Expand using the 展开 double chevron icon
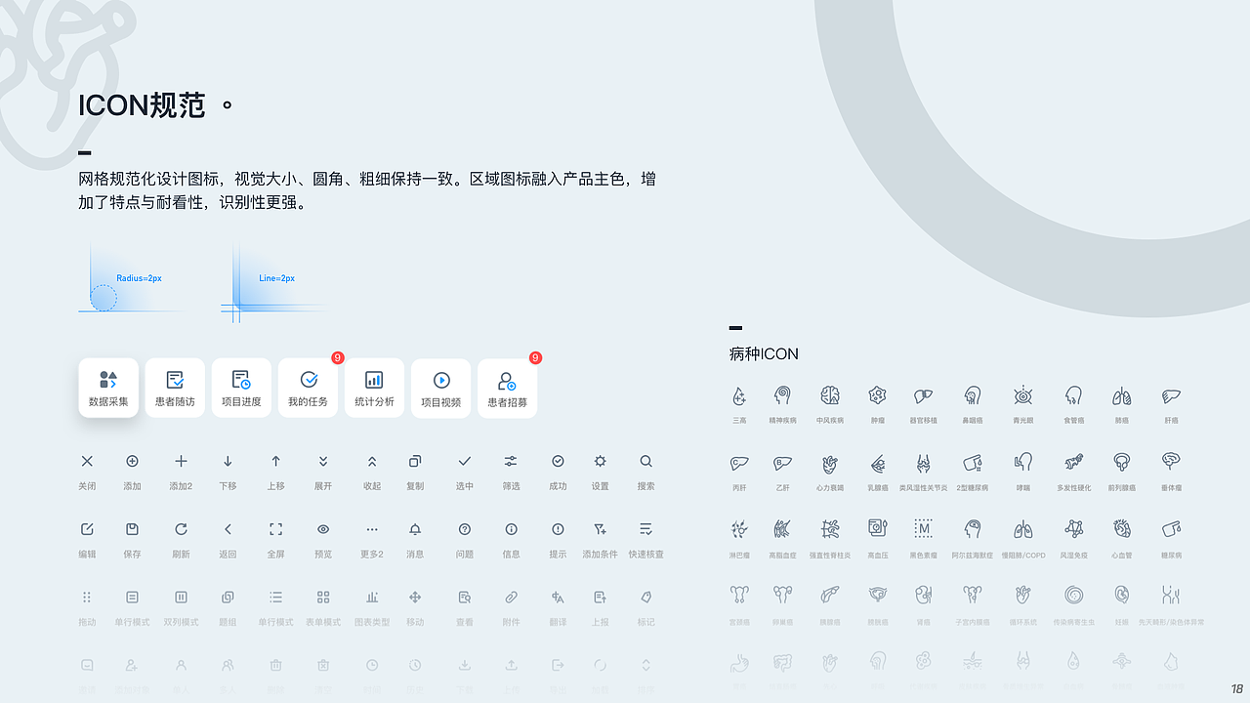 pos(323,461)
